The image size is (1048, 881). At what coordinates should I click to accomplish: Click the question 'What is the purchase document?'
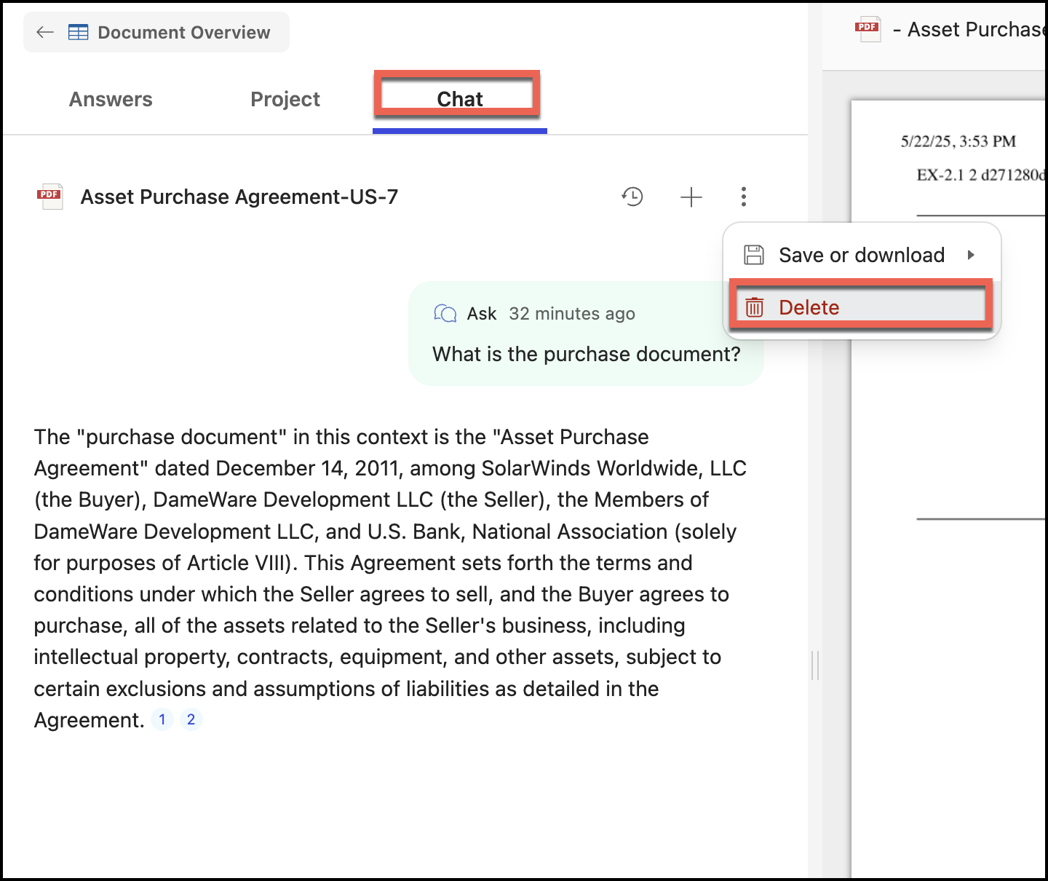pyautogui.click(x=587, y=354)
